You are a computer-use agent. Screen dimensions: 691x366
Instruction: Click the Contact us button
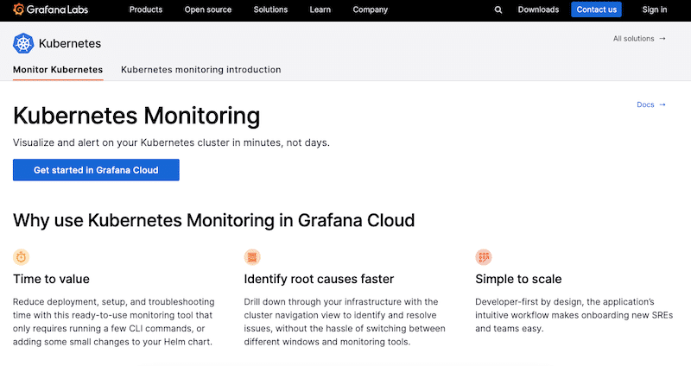[x=596, y=9]
